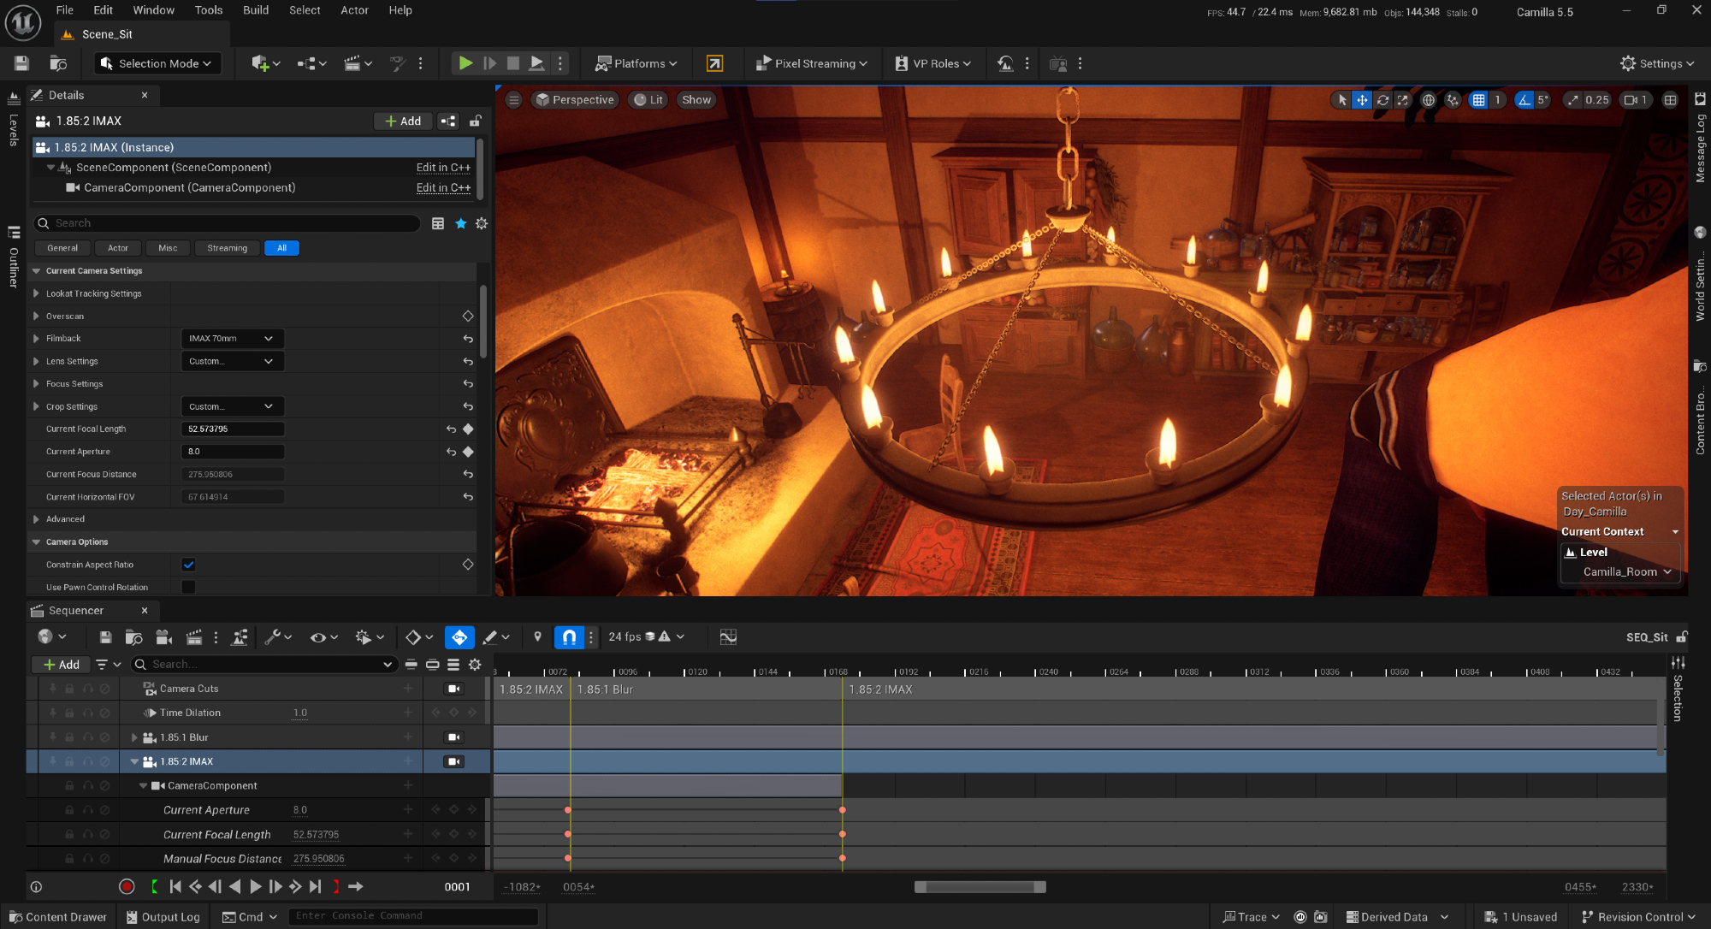Select the translate gizmo tool in viewport

[x=1362, y=100]
